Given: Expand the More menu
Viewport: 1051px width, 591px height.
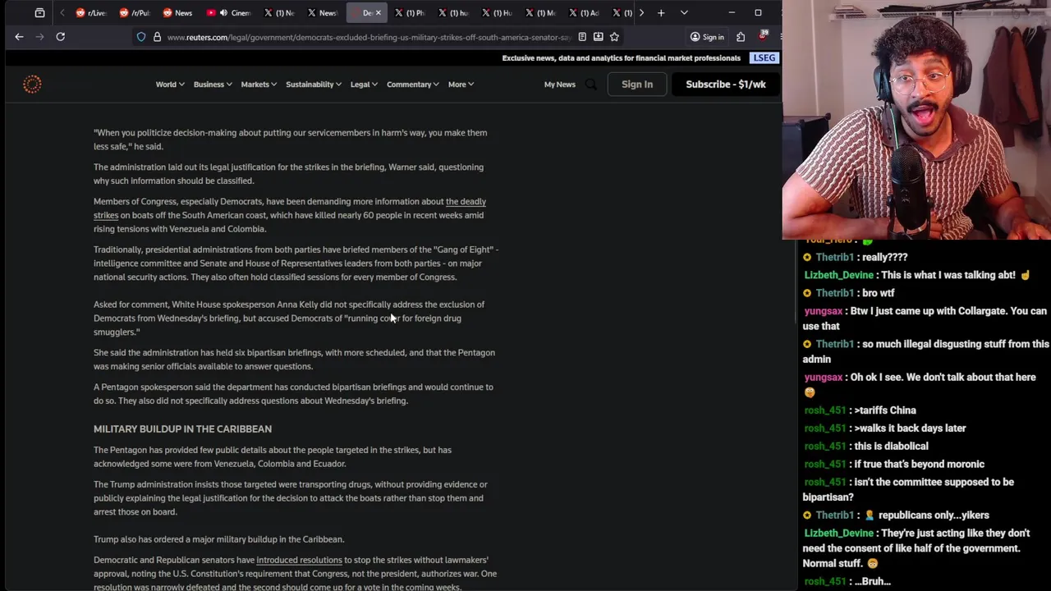Looking at the screenshot, I should pyautogui.click(x=461, y=85).
